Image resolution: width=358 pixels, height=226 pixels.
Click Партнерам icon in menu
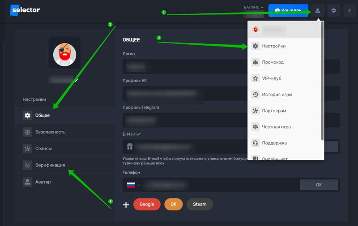point(255,111)
